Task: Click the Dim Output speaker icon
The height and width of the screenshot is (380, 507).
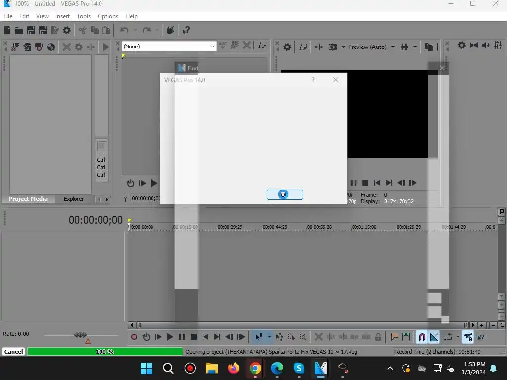Action: [x=485, y=45]
